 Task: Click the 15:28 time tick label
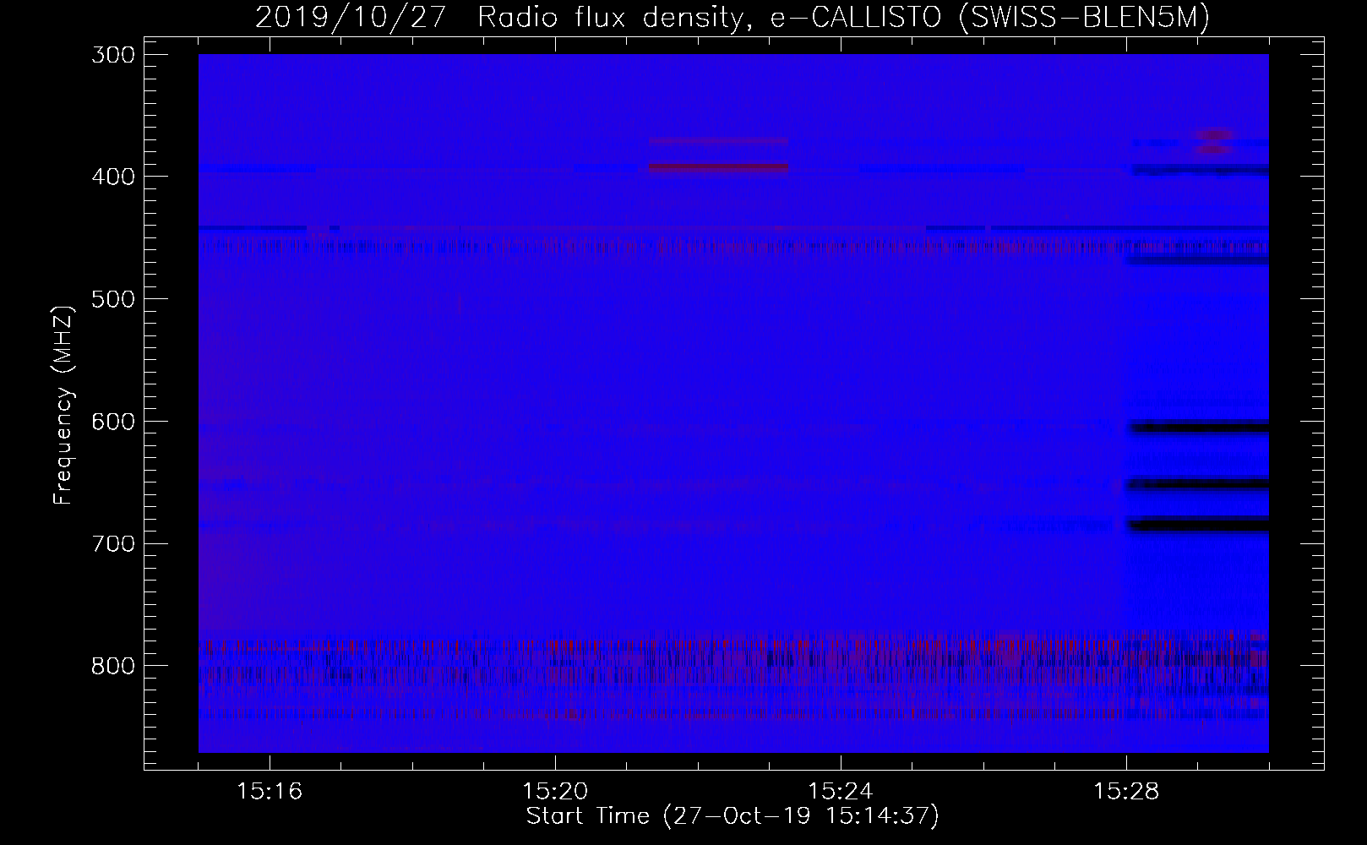[1126, 792]
